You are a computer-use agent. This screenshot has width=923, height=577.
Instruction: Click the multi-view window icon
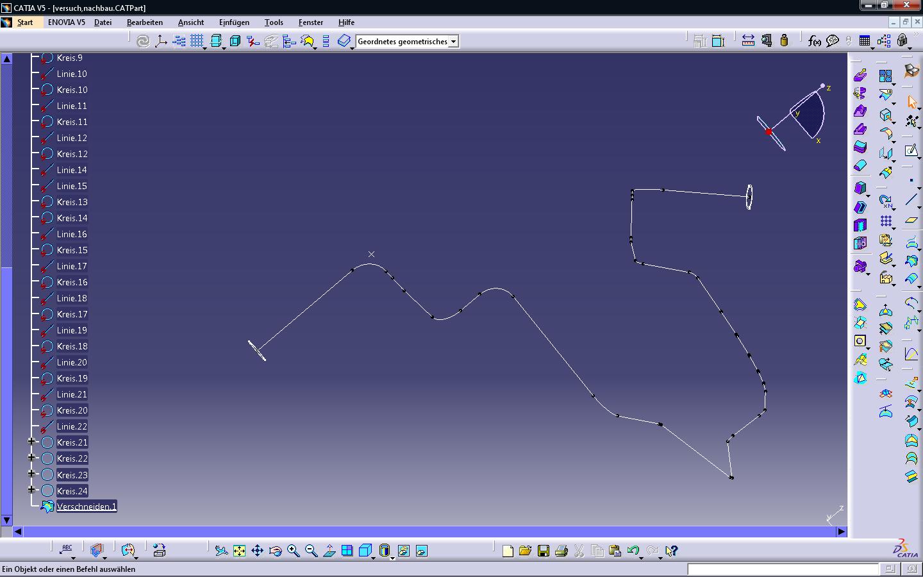(x=347, y=551)
